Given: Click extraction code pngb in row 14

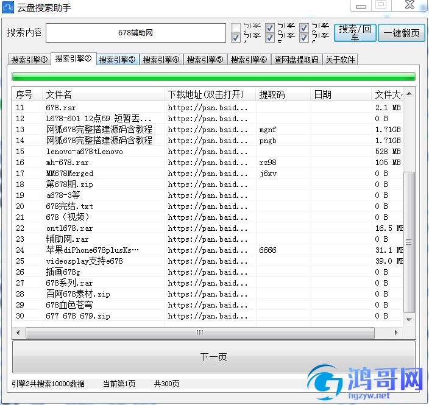Looking at the screenshot, I should (268, 141).
